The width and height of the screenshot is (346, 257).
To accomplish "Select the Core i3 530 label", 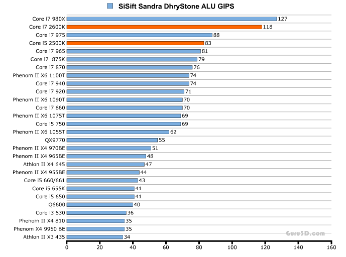I will (50, 213).
